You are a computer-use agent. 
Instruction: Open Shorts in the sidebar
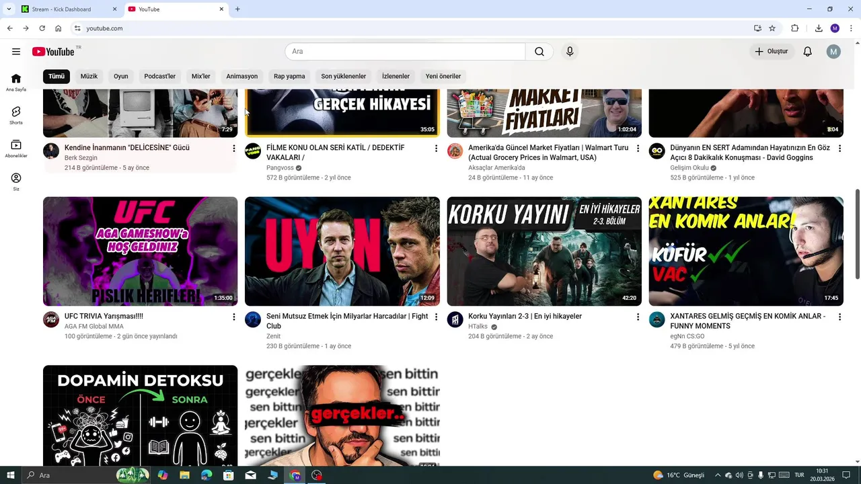click(16, 116)
